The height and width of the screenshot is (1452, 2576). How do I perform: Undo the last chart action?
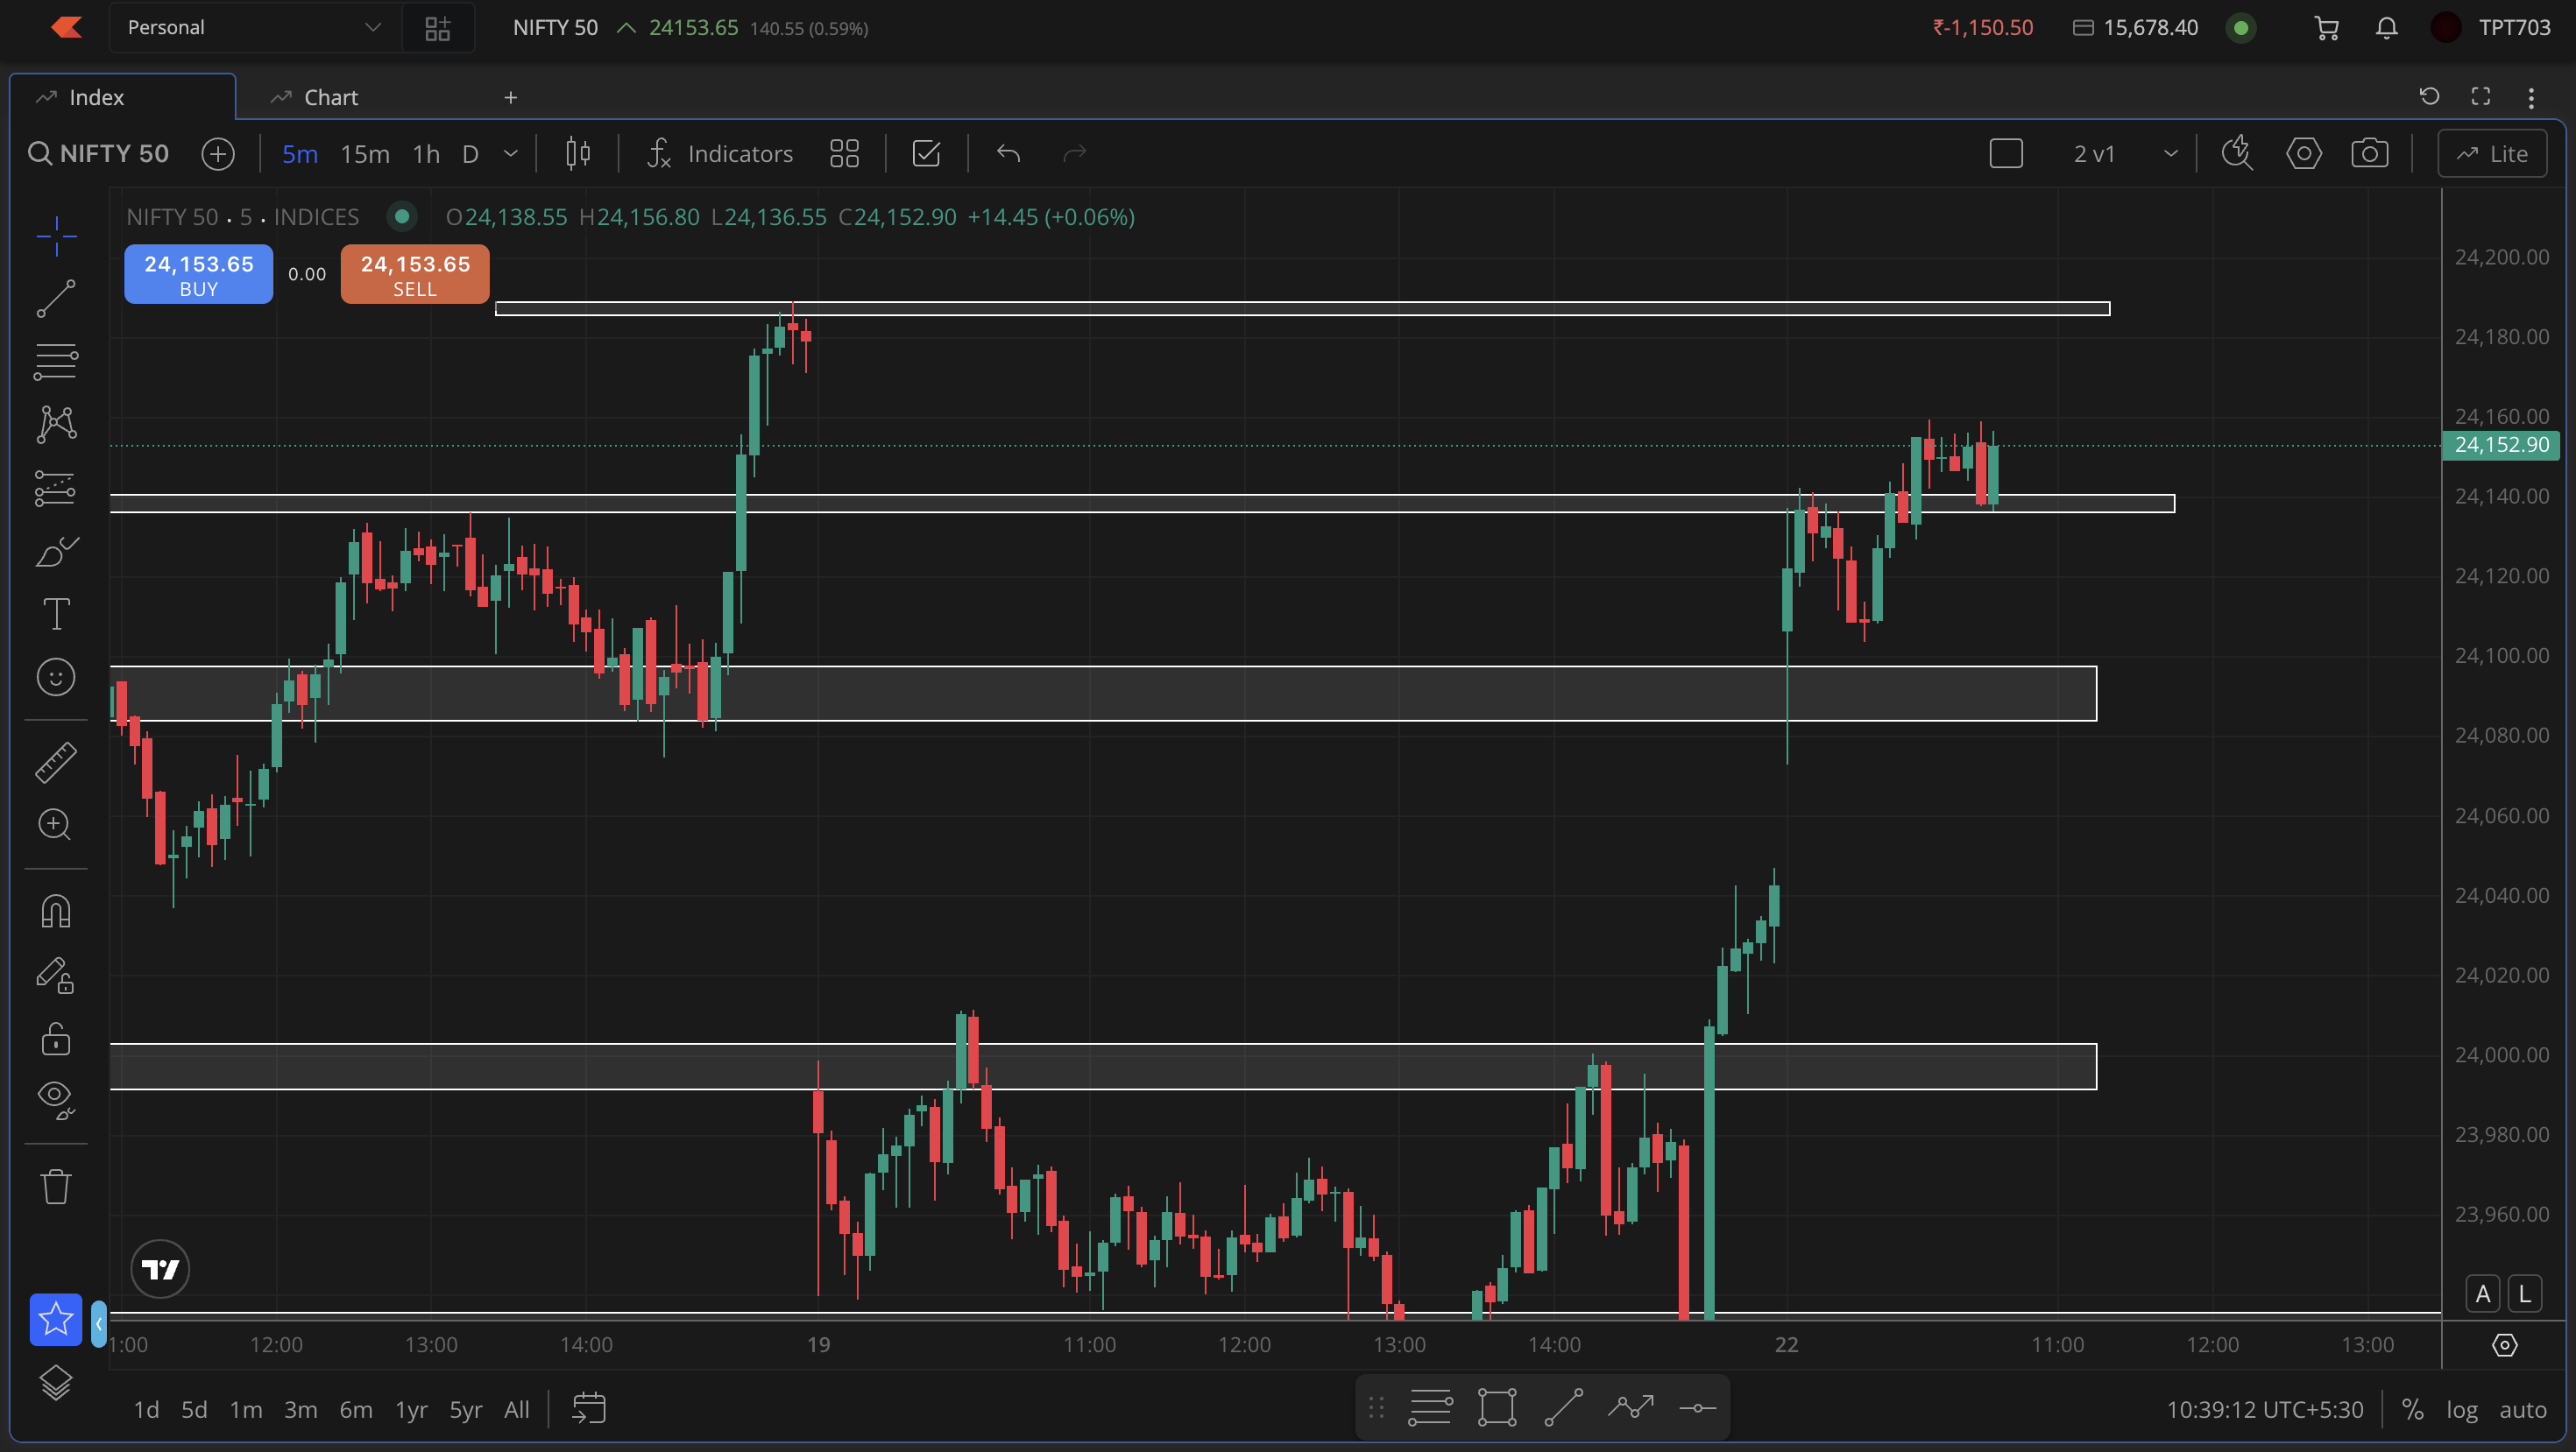point(1008,154)
